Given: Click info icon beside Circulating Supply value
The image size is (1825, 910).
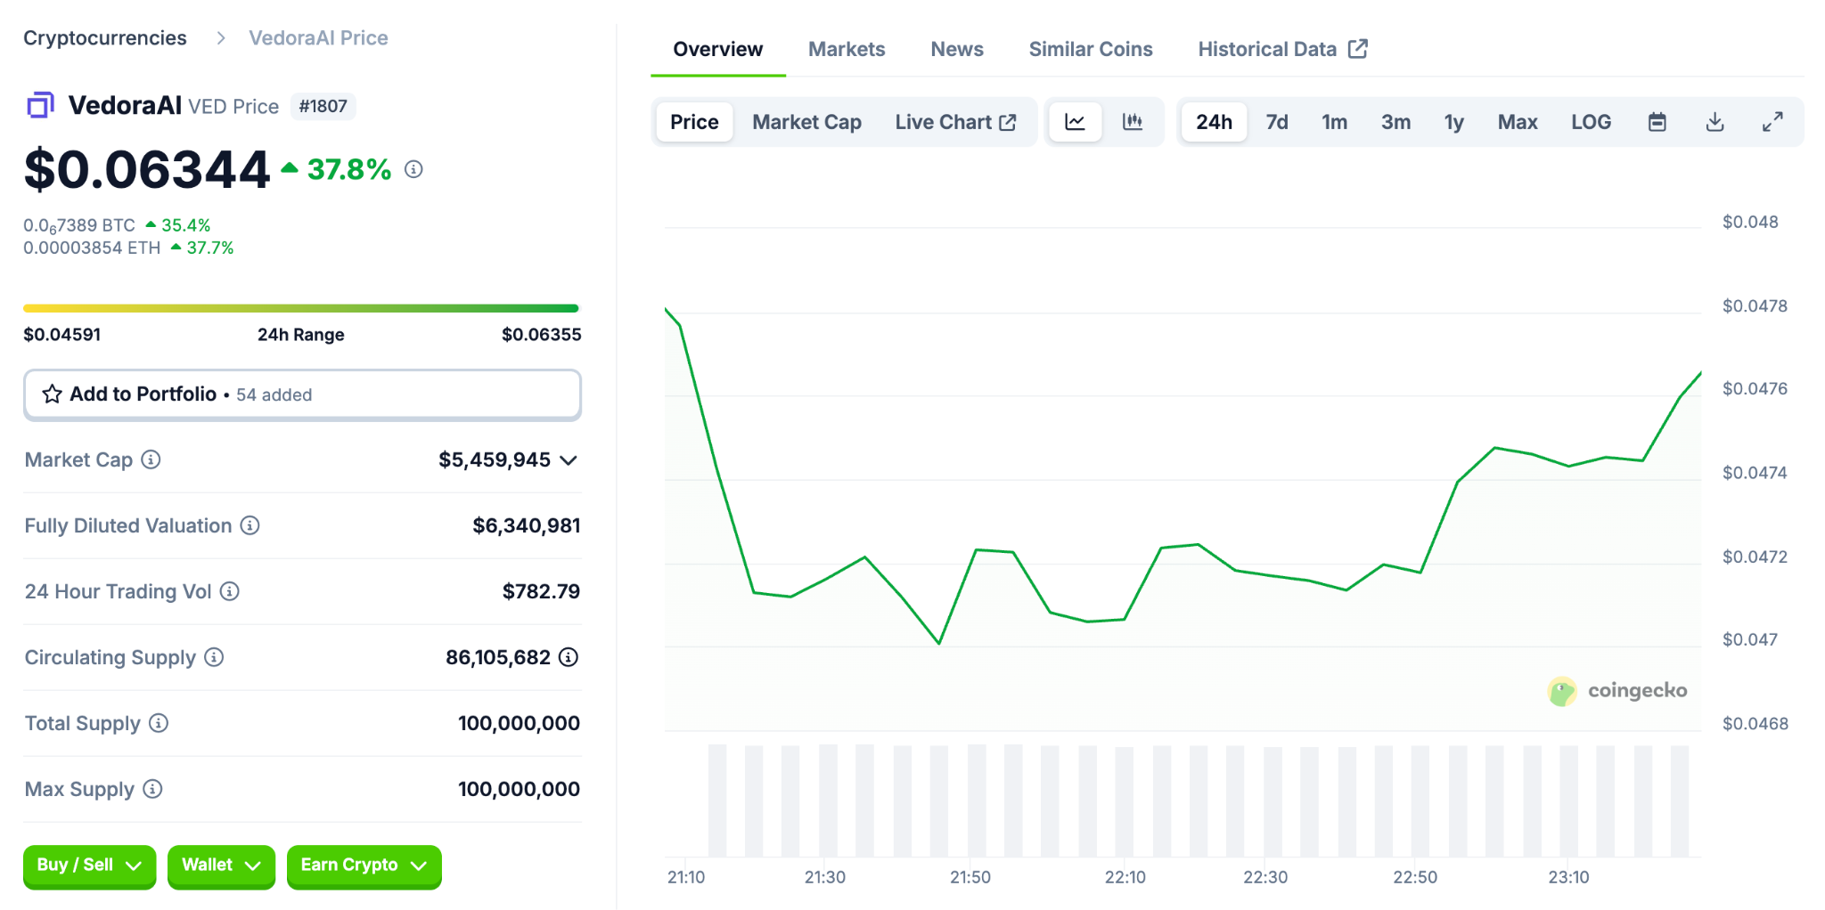Looking at the screenshot, I should 569,657.
